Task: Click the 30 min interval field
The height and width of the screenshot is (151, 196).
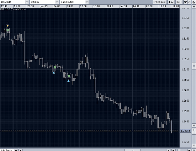Action: point(43,2)
